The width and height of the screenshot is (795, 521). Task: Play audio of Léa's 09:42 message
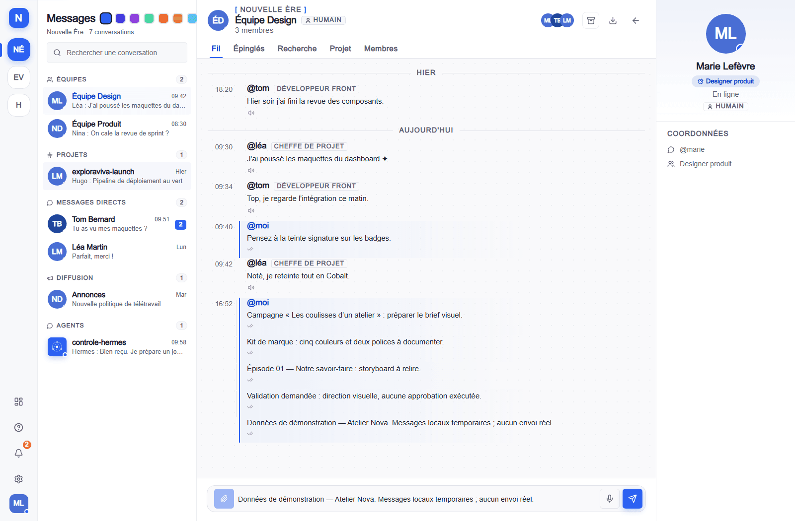(x=251, y=288)
